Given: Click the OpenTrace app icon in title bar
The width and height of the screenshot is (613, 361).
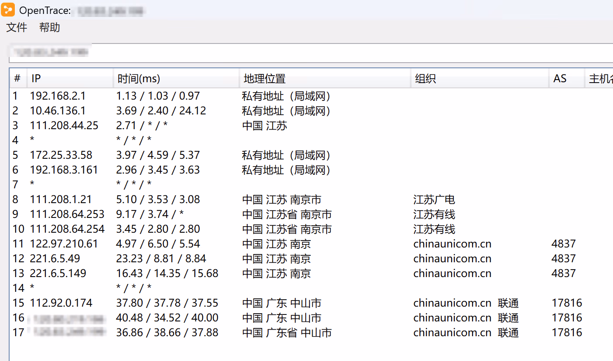Looking at the screenshot, I should [8, 10].
